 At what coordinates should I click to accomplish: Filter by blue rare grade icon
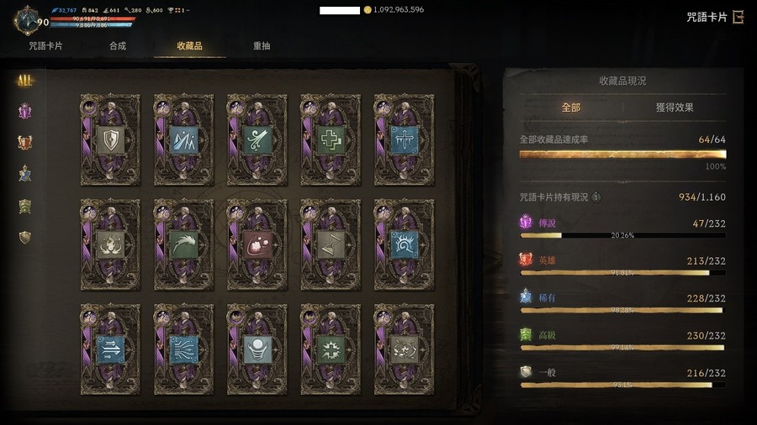click(24, 174)
